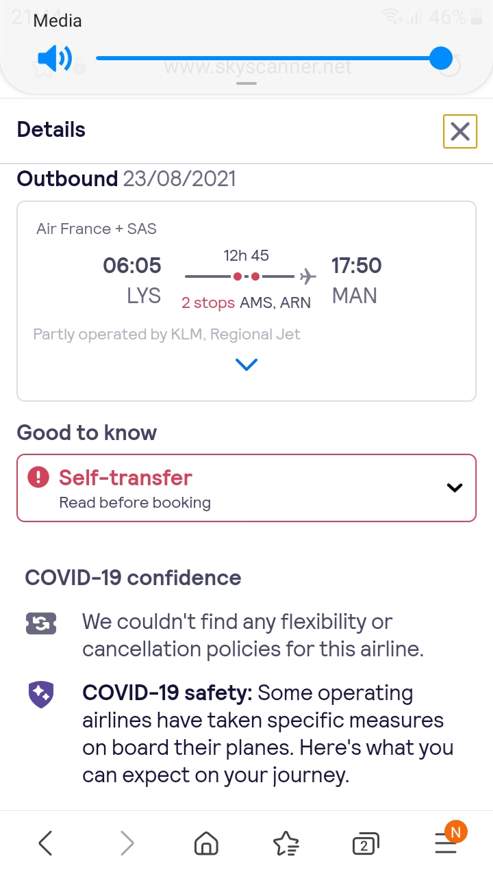Mute media volume with the speaker icon
The image size is (493, 876).
54,60
